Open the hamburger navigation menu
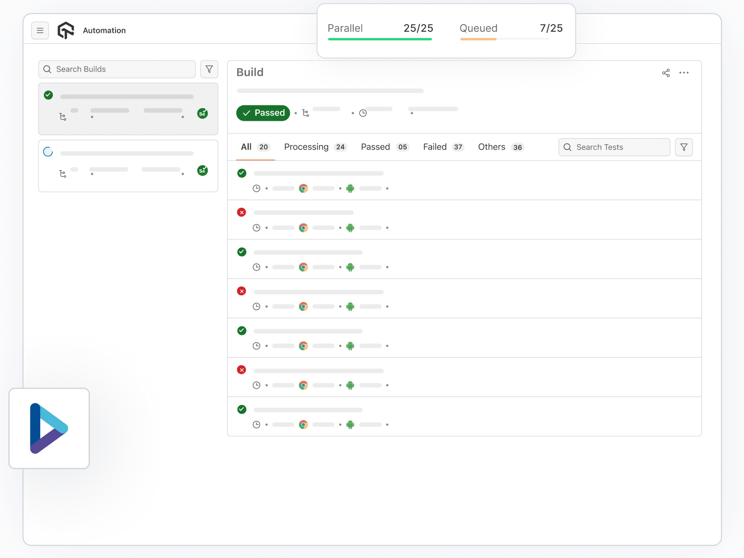This screenshot has height=558, width=744. [40, 30]
